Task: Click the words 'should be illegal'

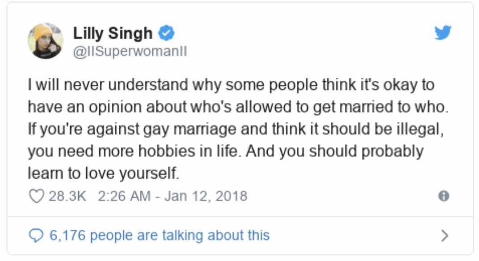Action: click(x=382, y=129)
